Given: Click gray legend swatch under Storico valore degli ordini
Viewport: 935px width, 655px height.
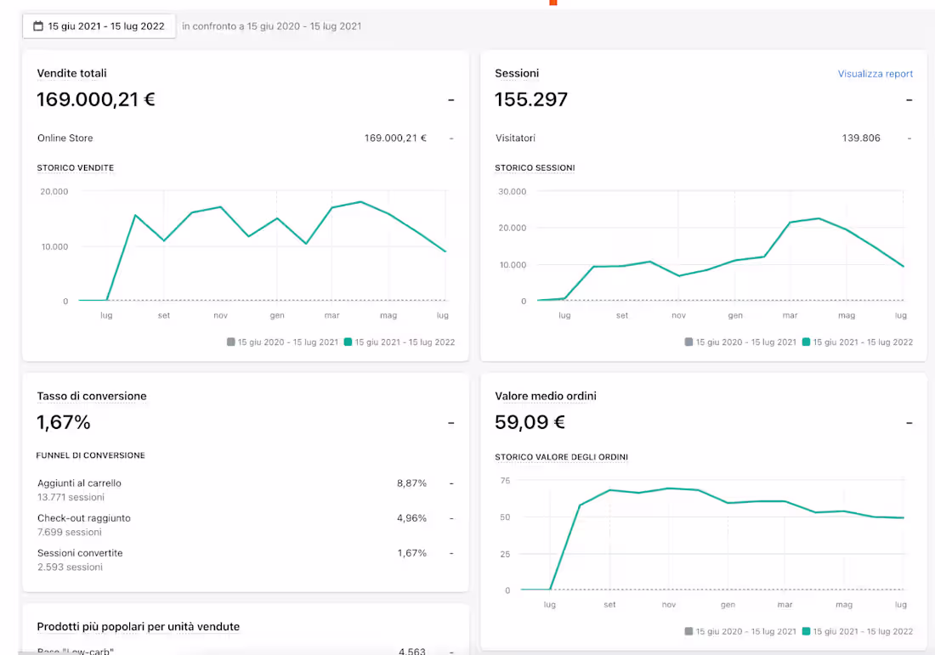Looking at the screenshot, I should (688, 631).
